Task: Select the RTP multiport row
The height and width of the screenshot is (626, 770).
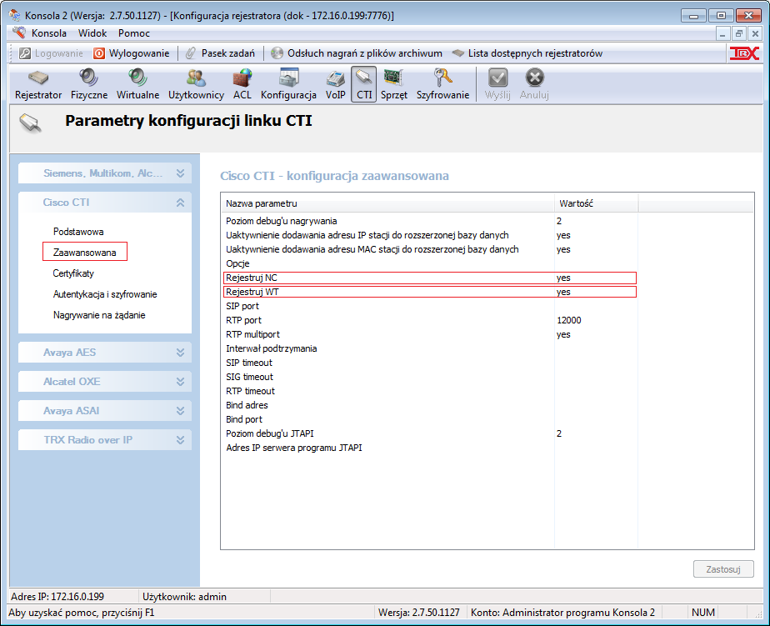Action: (430, 334)
